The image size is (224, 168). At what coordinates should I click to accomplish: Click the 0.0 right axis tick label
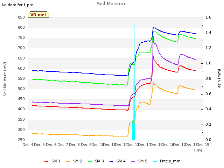208,140
